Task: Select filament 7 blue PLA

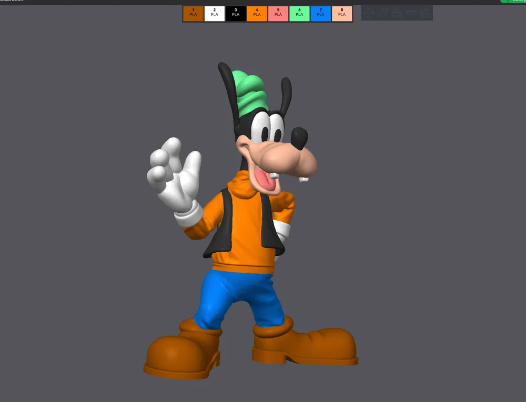Action: 321,13
